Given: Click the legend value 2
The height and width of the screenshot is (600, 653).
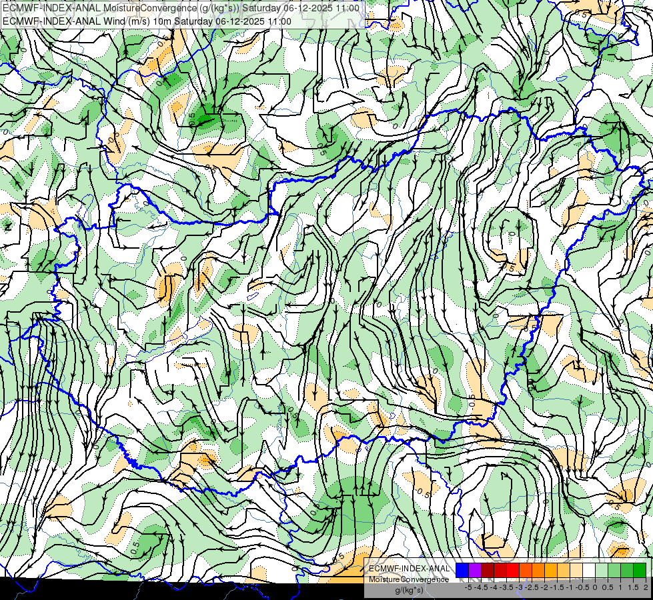Looking at the screenshot, I should [646, 587].
